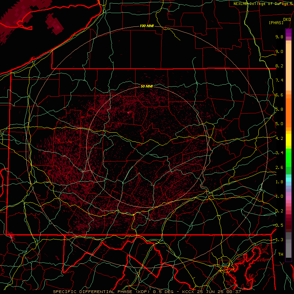Click the 4.2 legend value
The width and height of the screenshot is (294, 294).
tap(279, 139)
